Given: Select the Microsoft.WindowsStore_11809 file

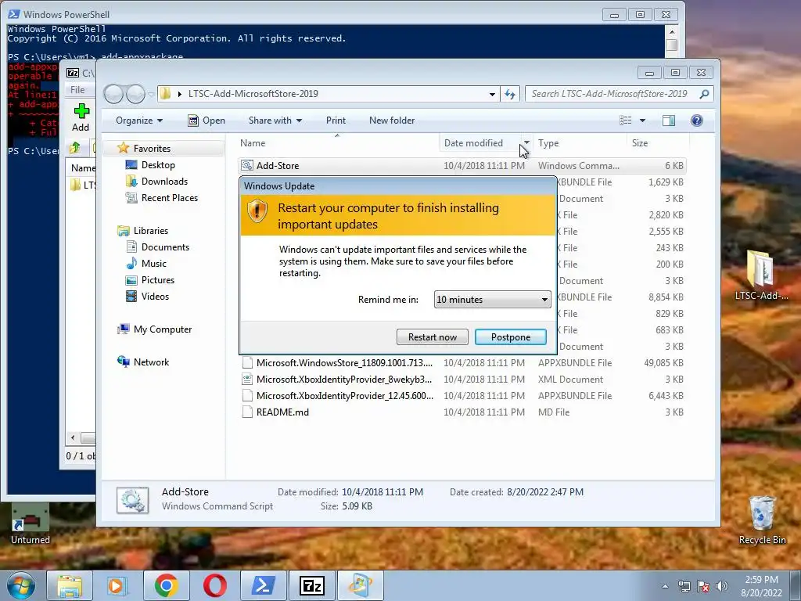Looking at the screenshot, I should click(462, 363).
